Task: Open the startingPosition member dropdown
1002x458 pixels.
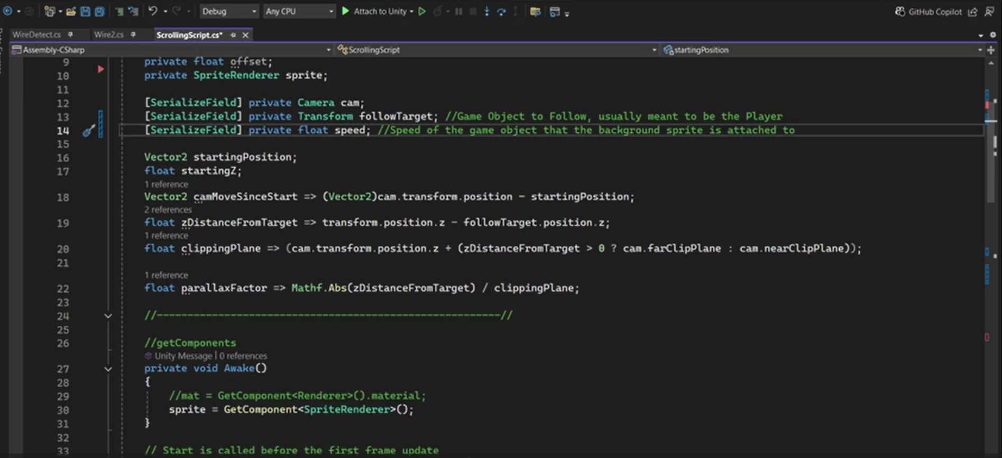Action: (822, 50)
